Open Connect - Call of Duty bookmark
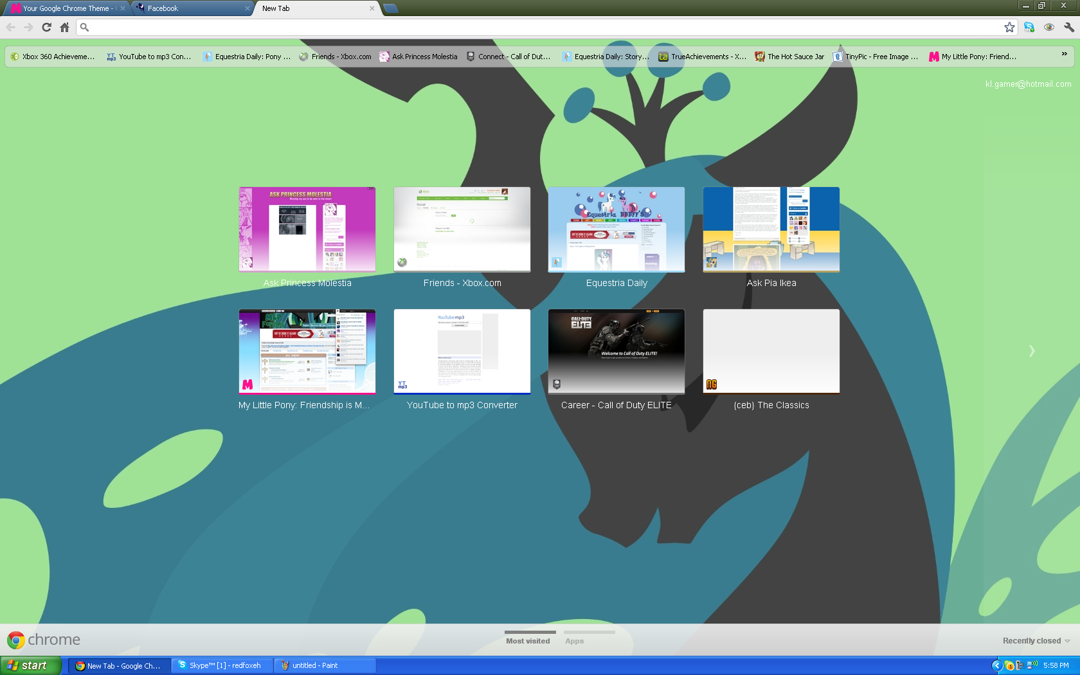Screen dimensions: 1080x675 pyautogui.click(x=509, y=57)
